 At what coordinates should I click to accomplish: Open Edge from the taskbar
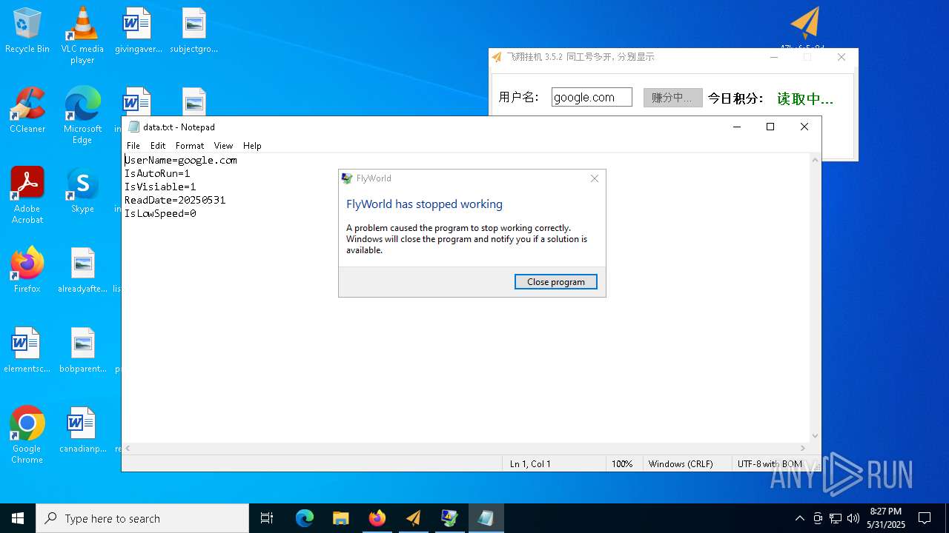pos(305,518)
